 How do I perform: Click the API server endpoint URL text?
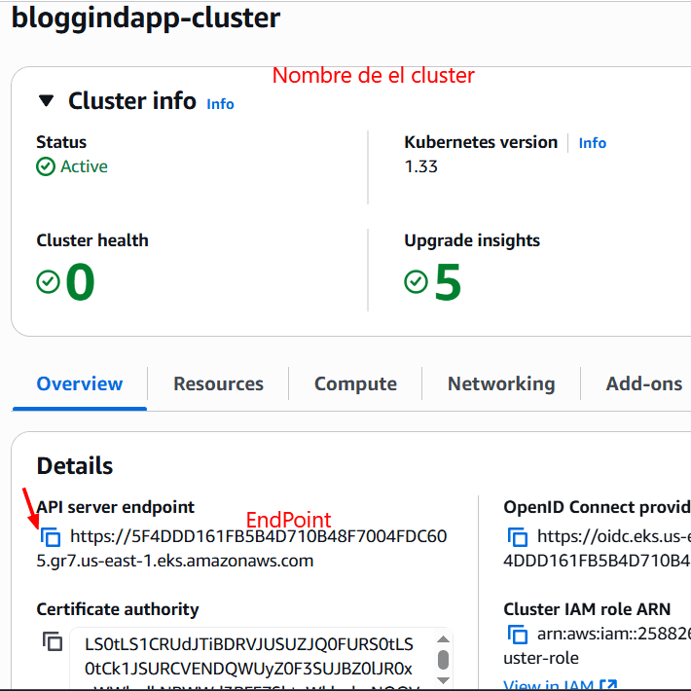241,548
